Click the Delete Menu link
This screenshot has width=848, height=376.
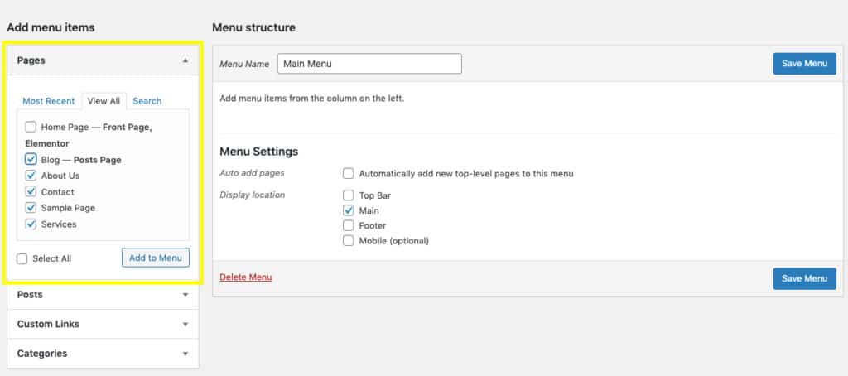click(245, 277)
